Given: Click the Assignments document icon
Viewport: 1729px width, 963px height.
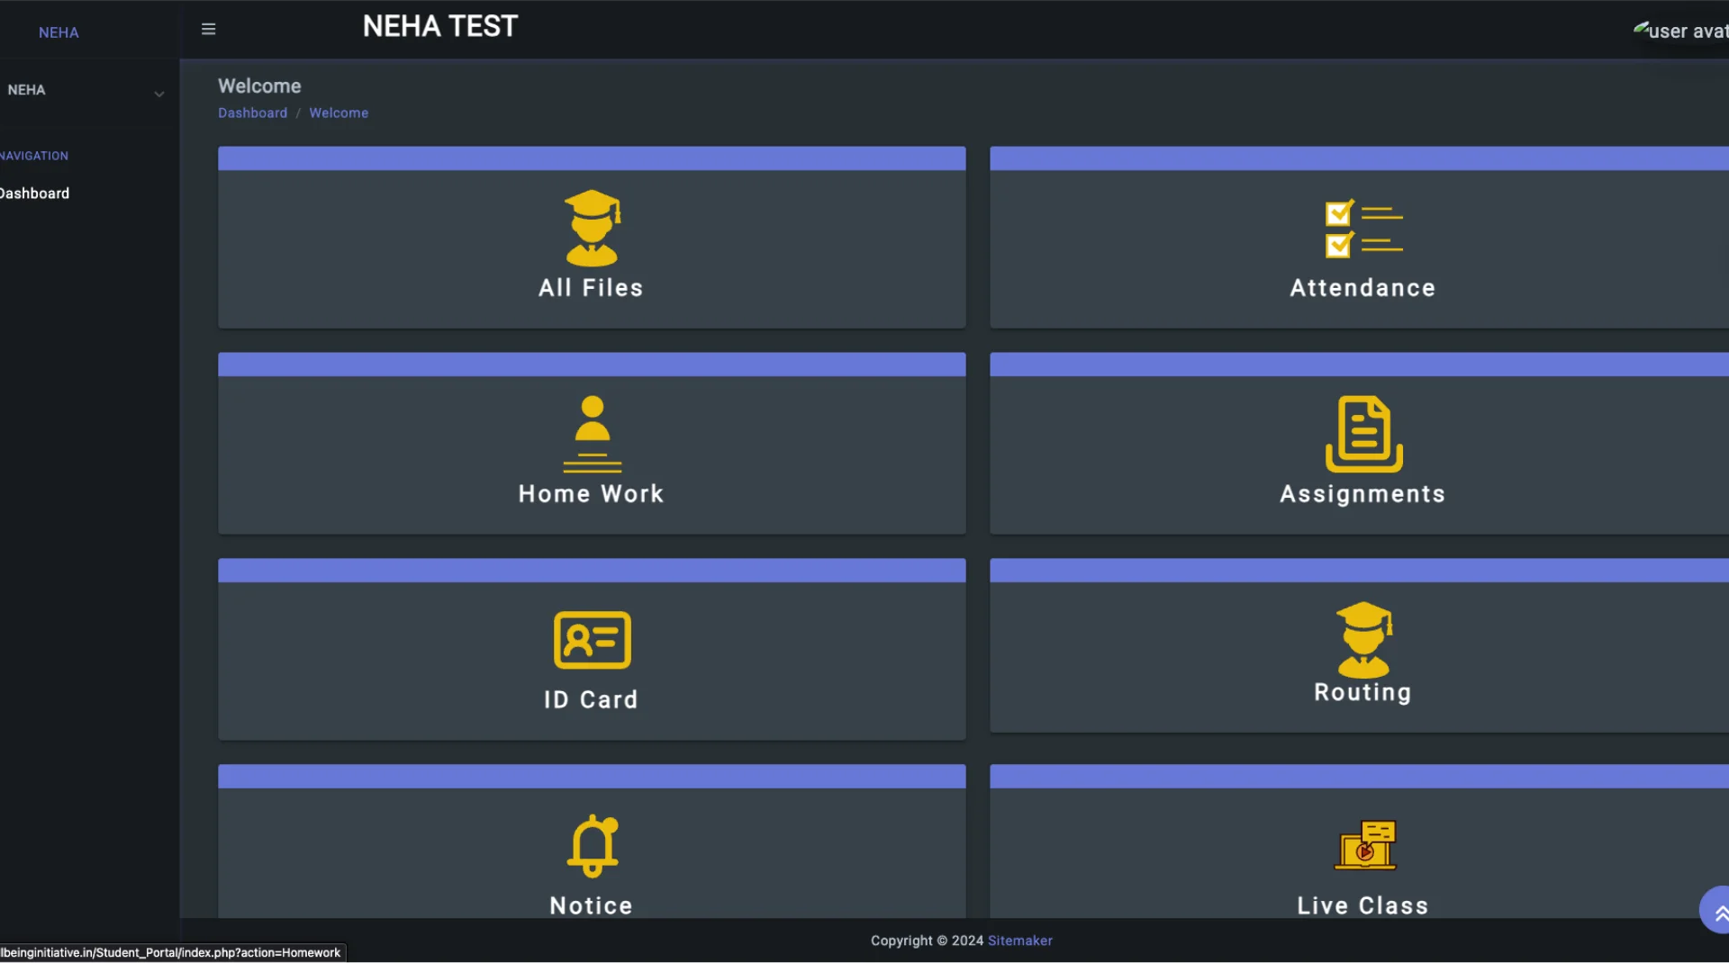Looking at the screenshot, I should pos(1363,434).
